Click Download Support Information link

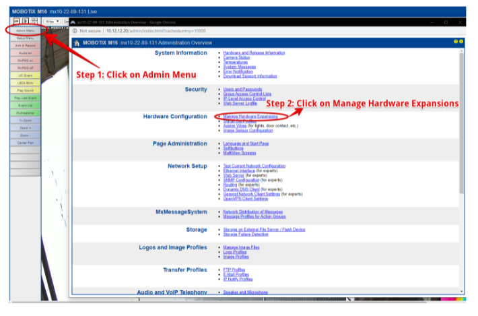click(250, 76)
